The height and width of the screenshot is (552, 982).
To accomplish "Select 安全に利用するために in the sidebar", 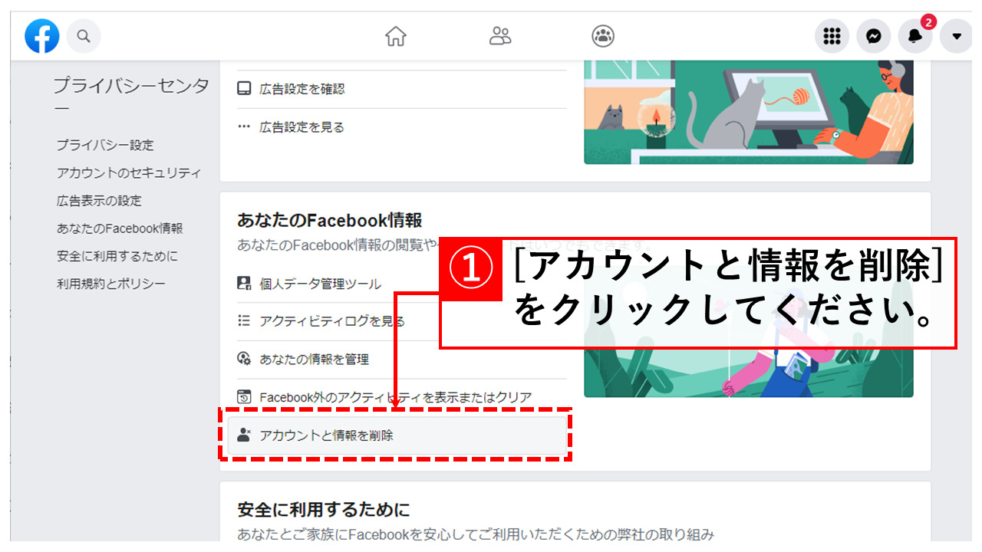I will 117,256.
